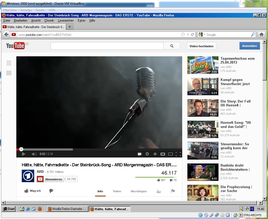Click YouTube search magnifier button
This screenshot has height=219, width=268.
click(172, 46)
